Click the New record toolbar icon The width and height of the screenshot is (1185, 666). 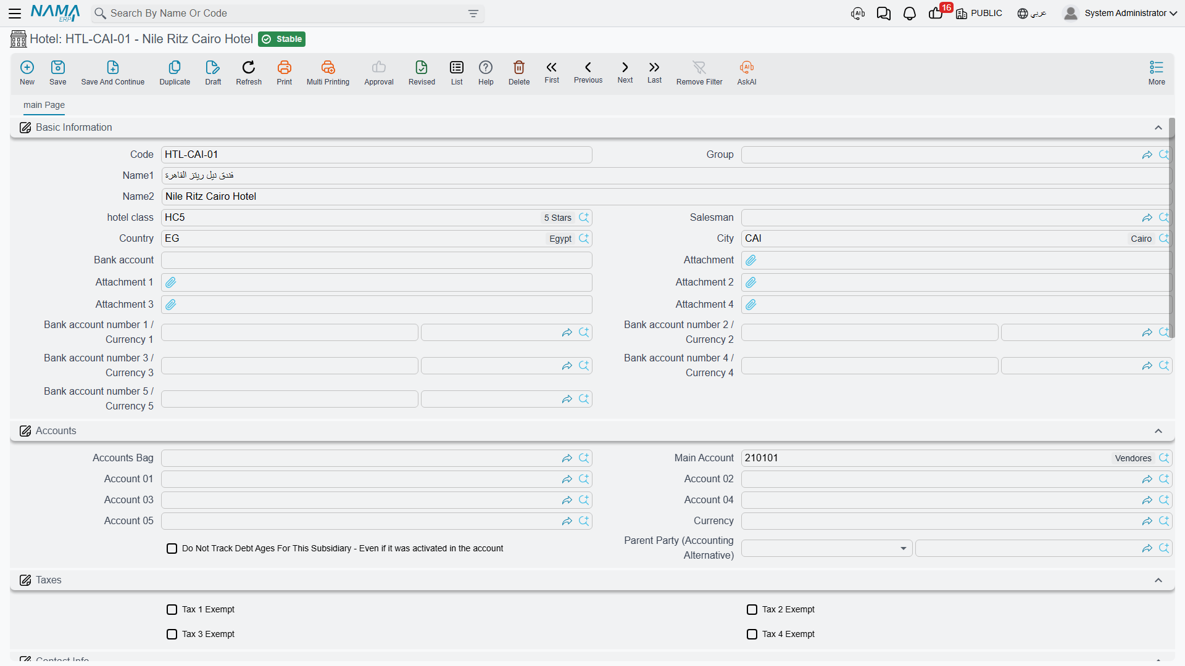coord(27,73)
